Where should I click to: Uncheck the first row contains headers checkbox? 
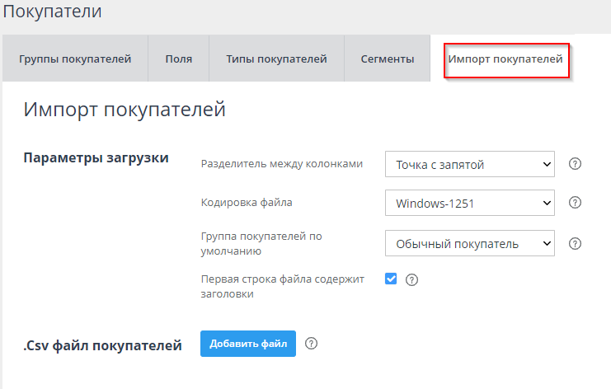pyautogui.click(x=391, y=279)
